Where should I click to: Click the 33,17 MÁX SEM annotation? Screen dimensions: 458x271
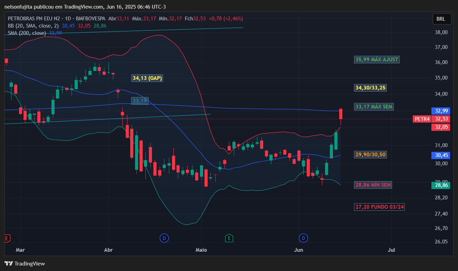pos(374,107)
